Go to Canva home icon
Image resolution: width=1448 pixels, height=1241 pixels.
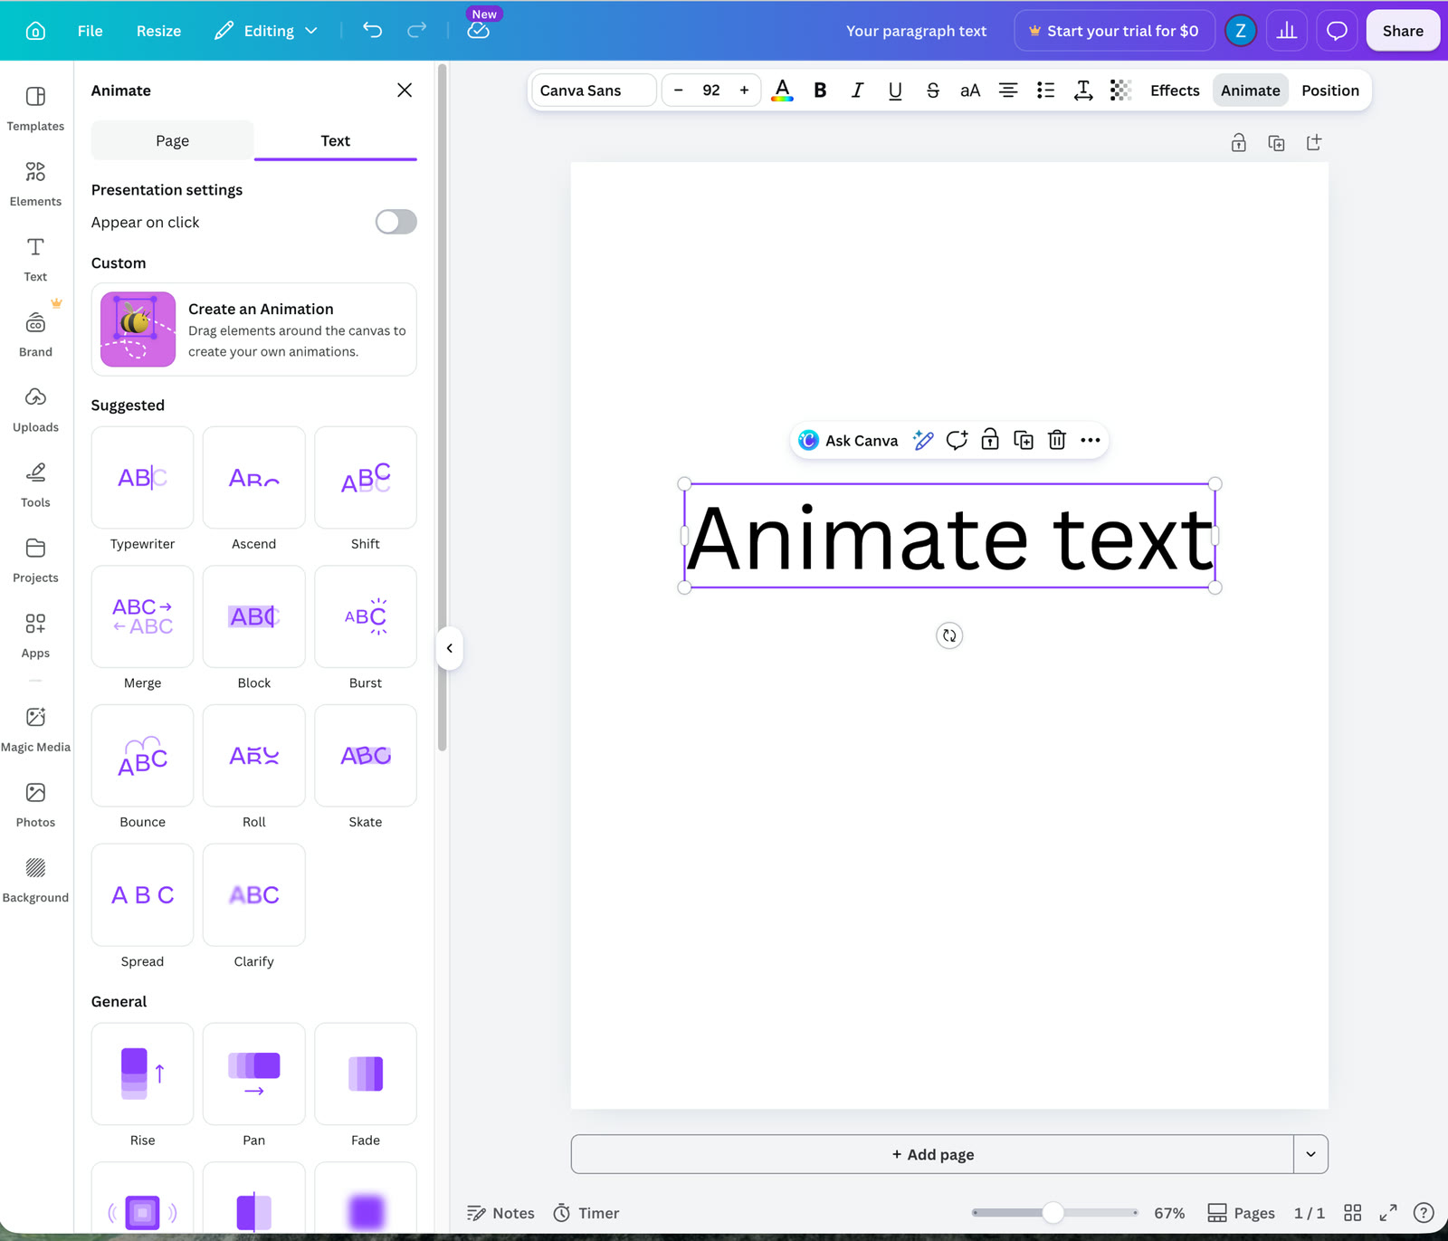(x=35, y=31)
